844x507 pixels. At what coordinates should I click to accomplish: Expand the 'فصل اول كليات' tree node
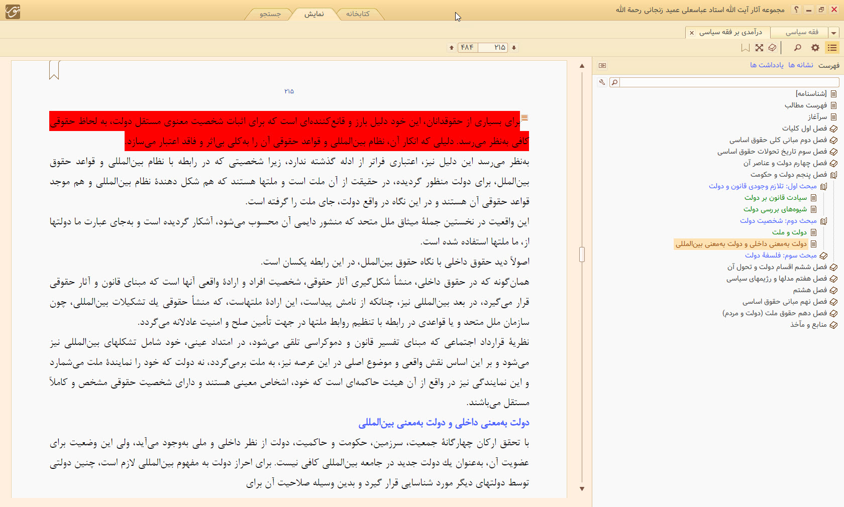(x=833, y=129)
